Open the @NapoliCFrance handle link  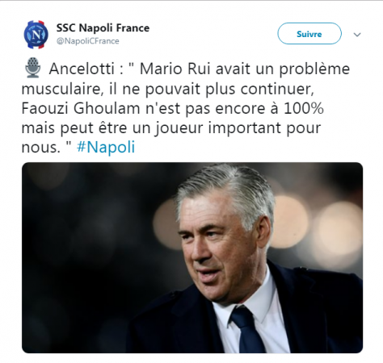(x=88, y=41)
